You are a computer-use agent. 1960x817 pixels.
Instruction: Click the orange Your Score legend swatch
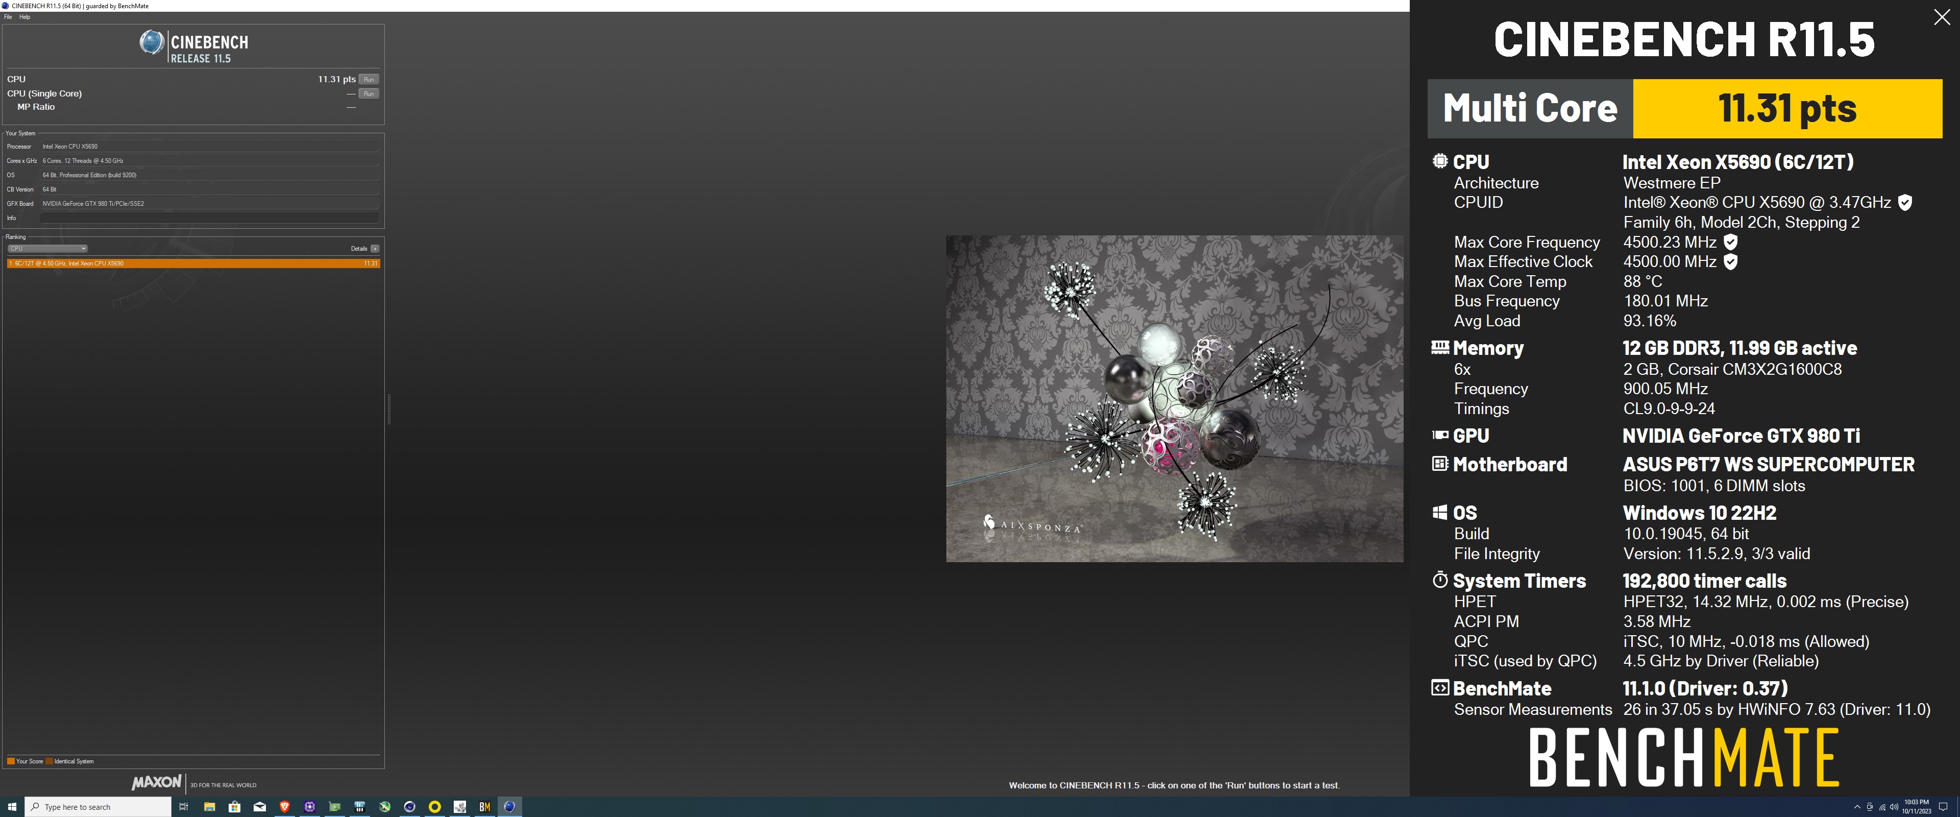pyautogui.click(x=11, y=761)
